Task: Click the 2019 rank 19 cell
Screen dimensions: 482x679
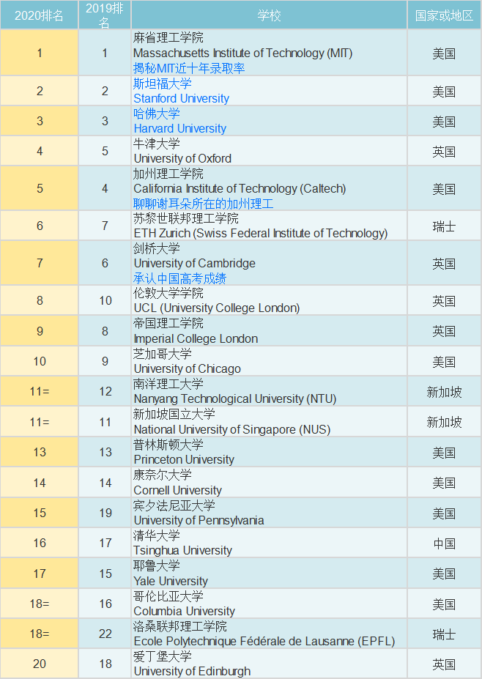Action: 105,513
